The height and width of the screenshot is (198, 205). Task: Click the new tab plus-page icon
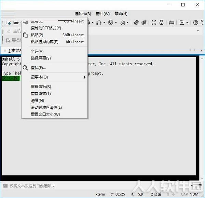tap(182, 22)
